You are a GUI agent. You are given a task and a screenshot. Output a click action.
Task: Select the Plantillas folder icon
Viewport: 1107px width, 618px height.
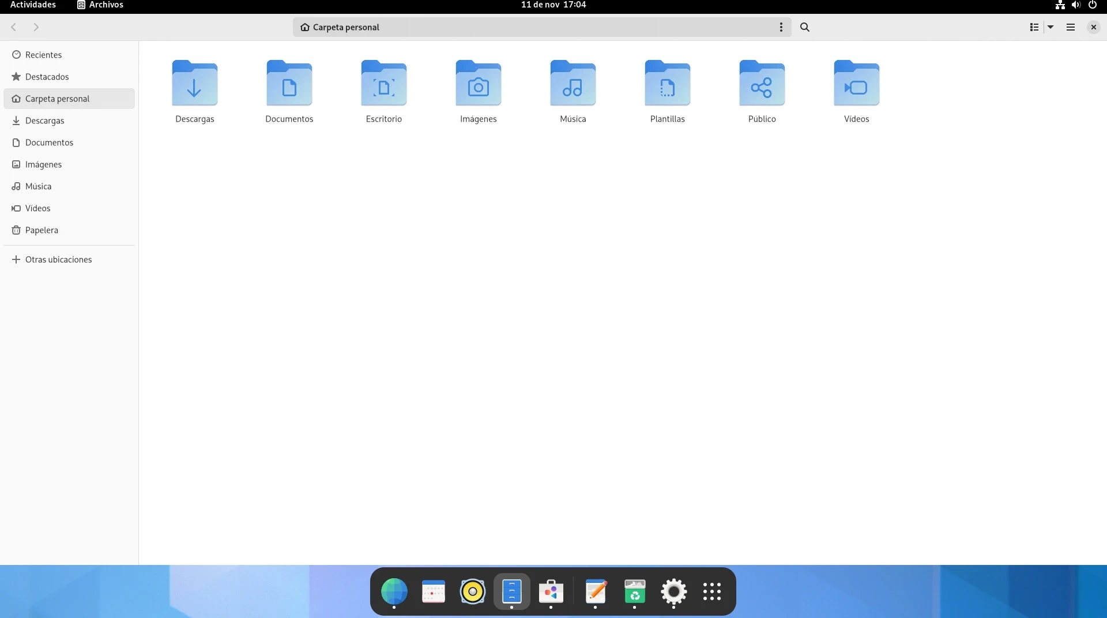(x=668, y=84)
